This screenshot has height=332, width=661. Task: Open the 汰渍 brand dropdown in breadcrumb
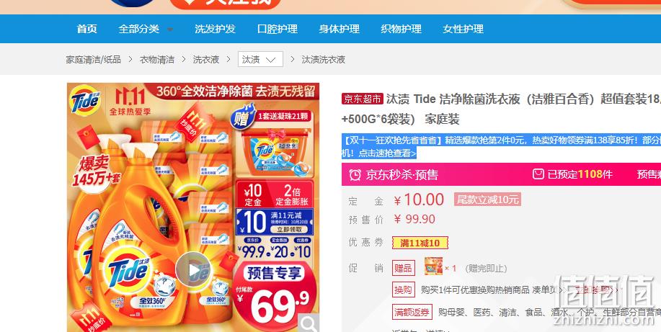260,59
